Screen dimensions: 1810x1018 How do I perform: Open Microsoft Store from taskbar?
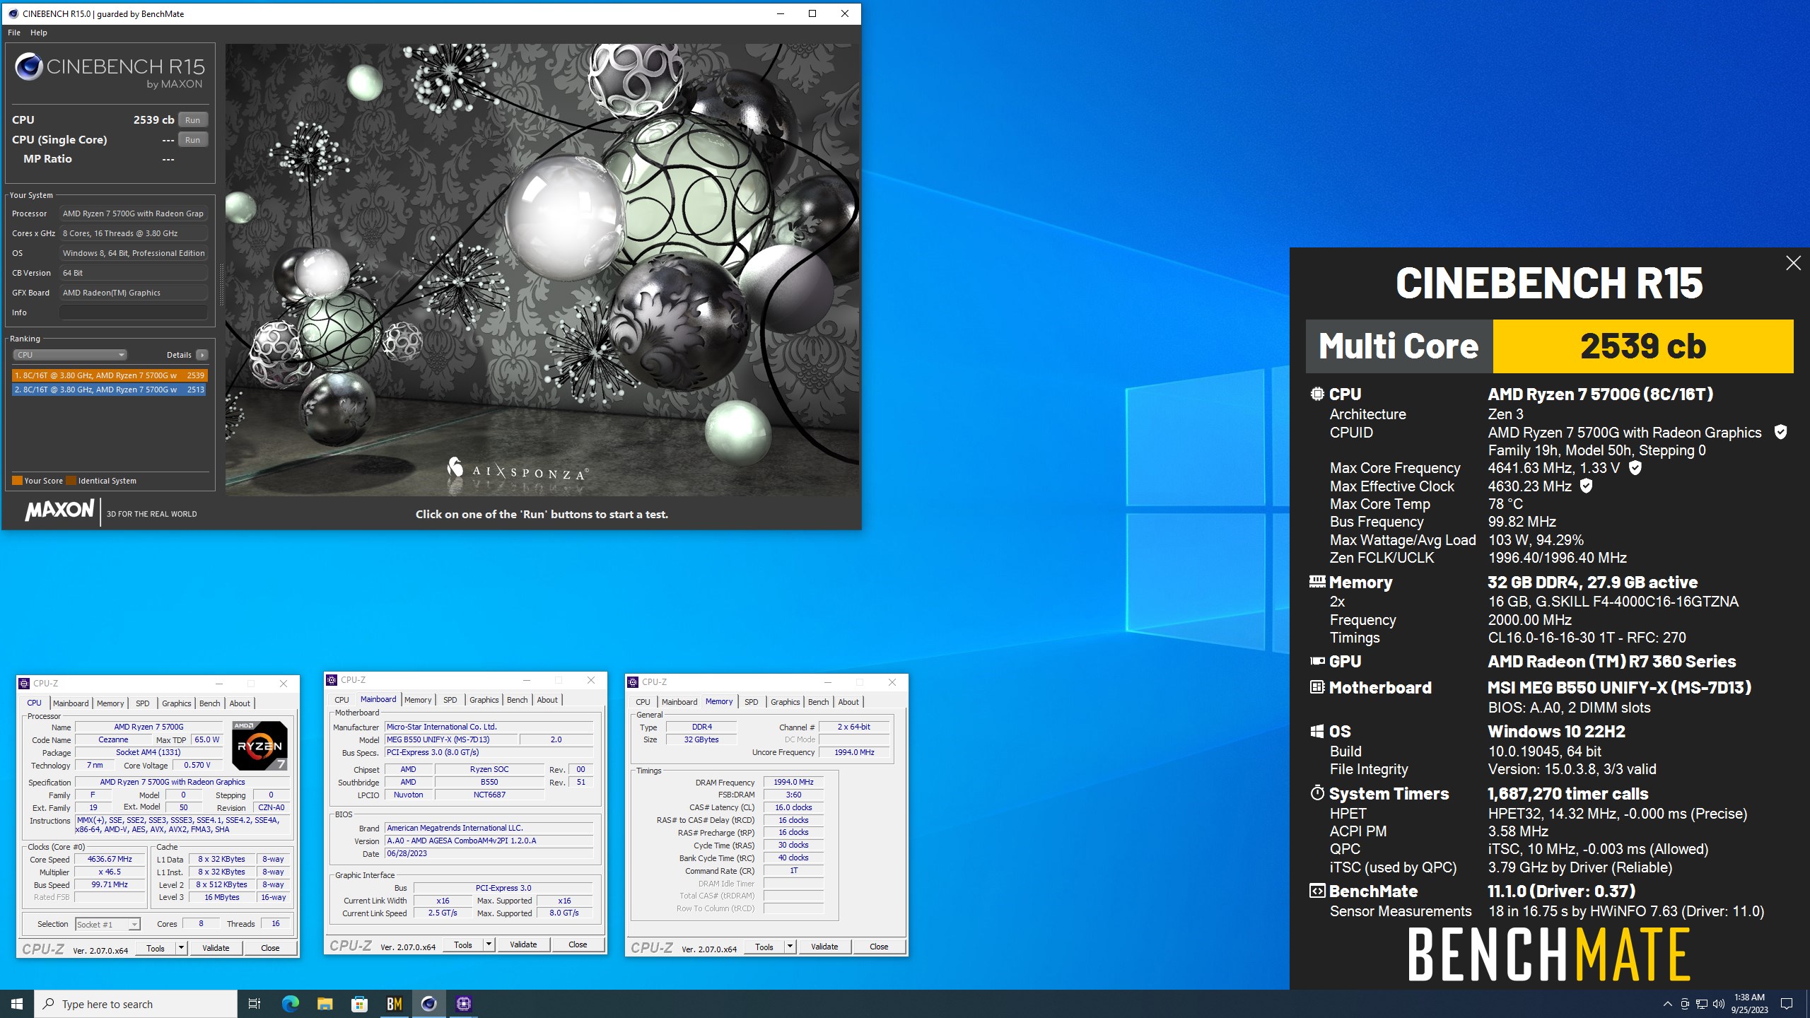click(x=360, y=1004)
